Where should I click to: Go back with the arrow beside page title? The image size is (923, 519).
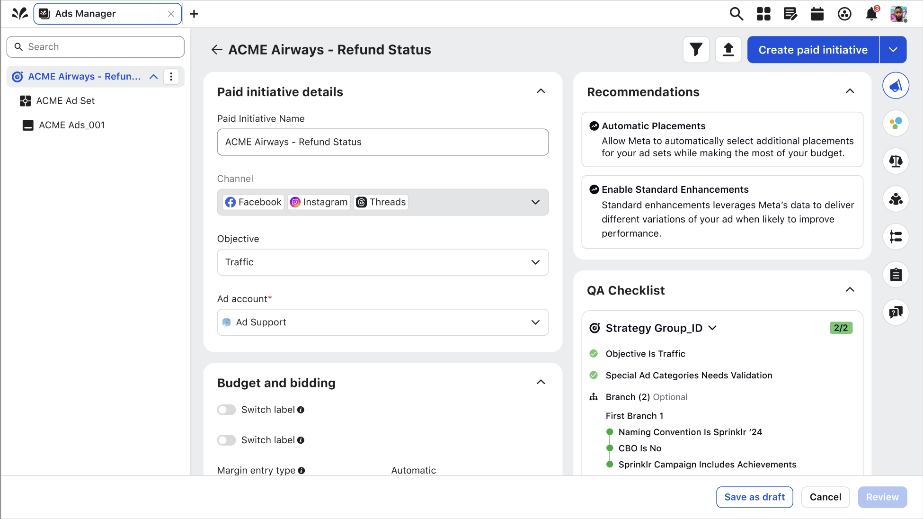click(217, 50)
